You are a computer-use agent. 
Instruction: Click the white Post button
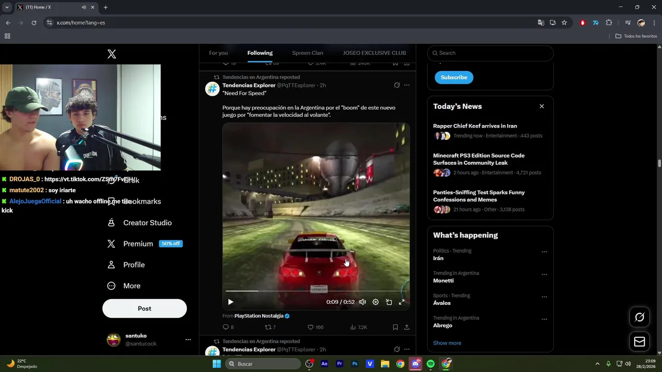(x=144, y=308)
